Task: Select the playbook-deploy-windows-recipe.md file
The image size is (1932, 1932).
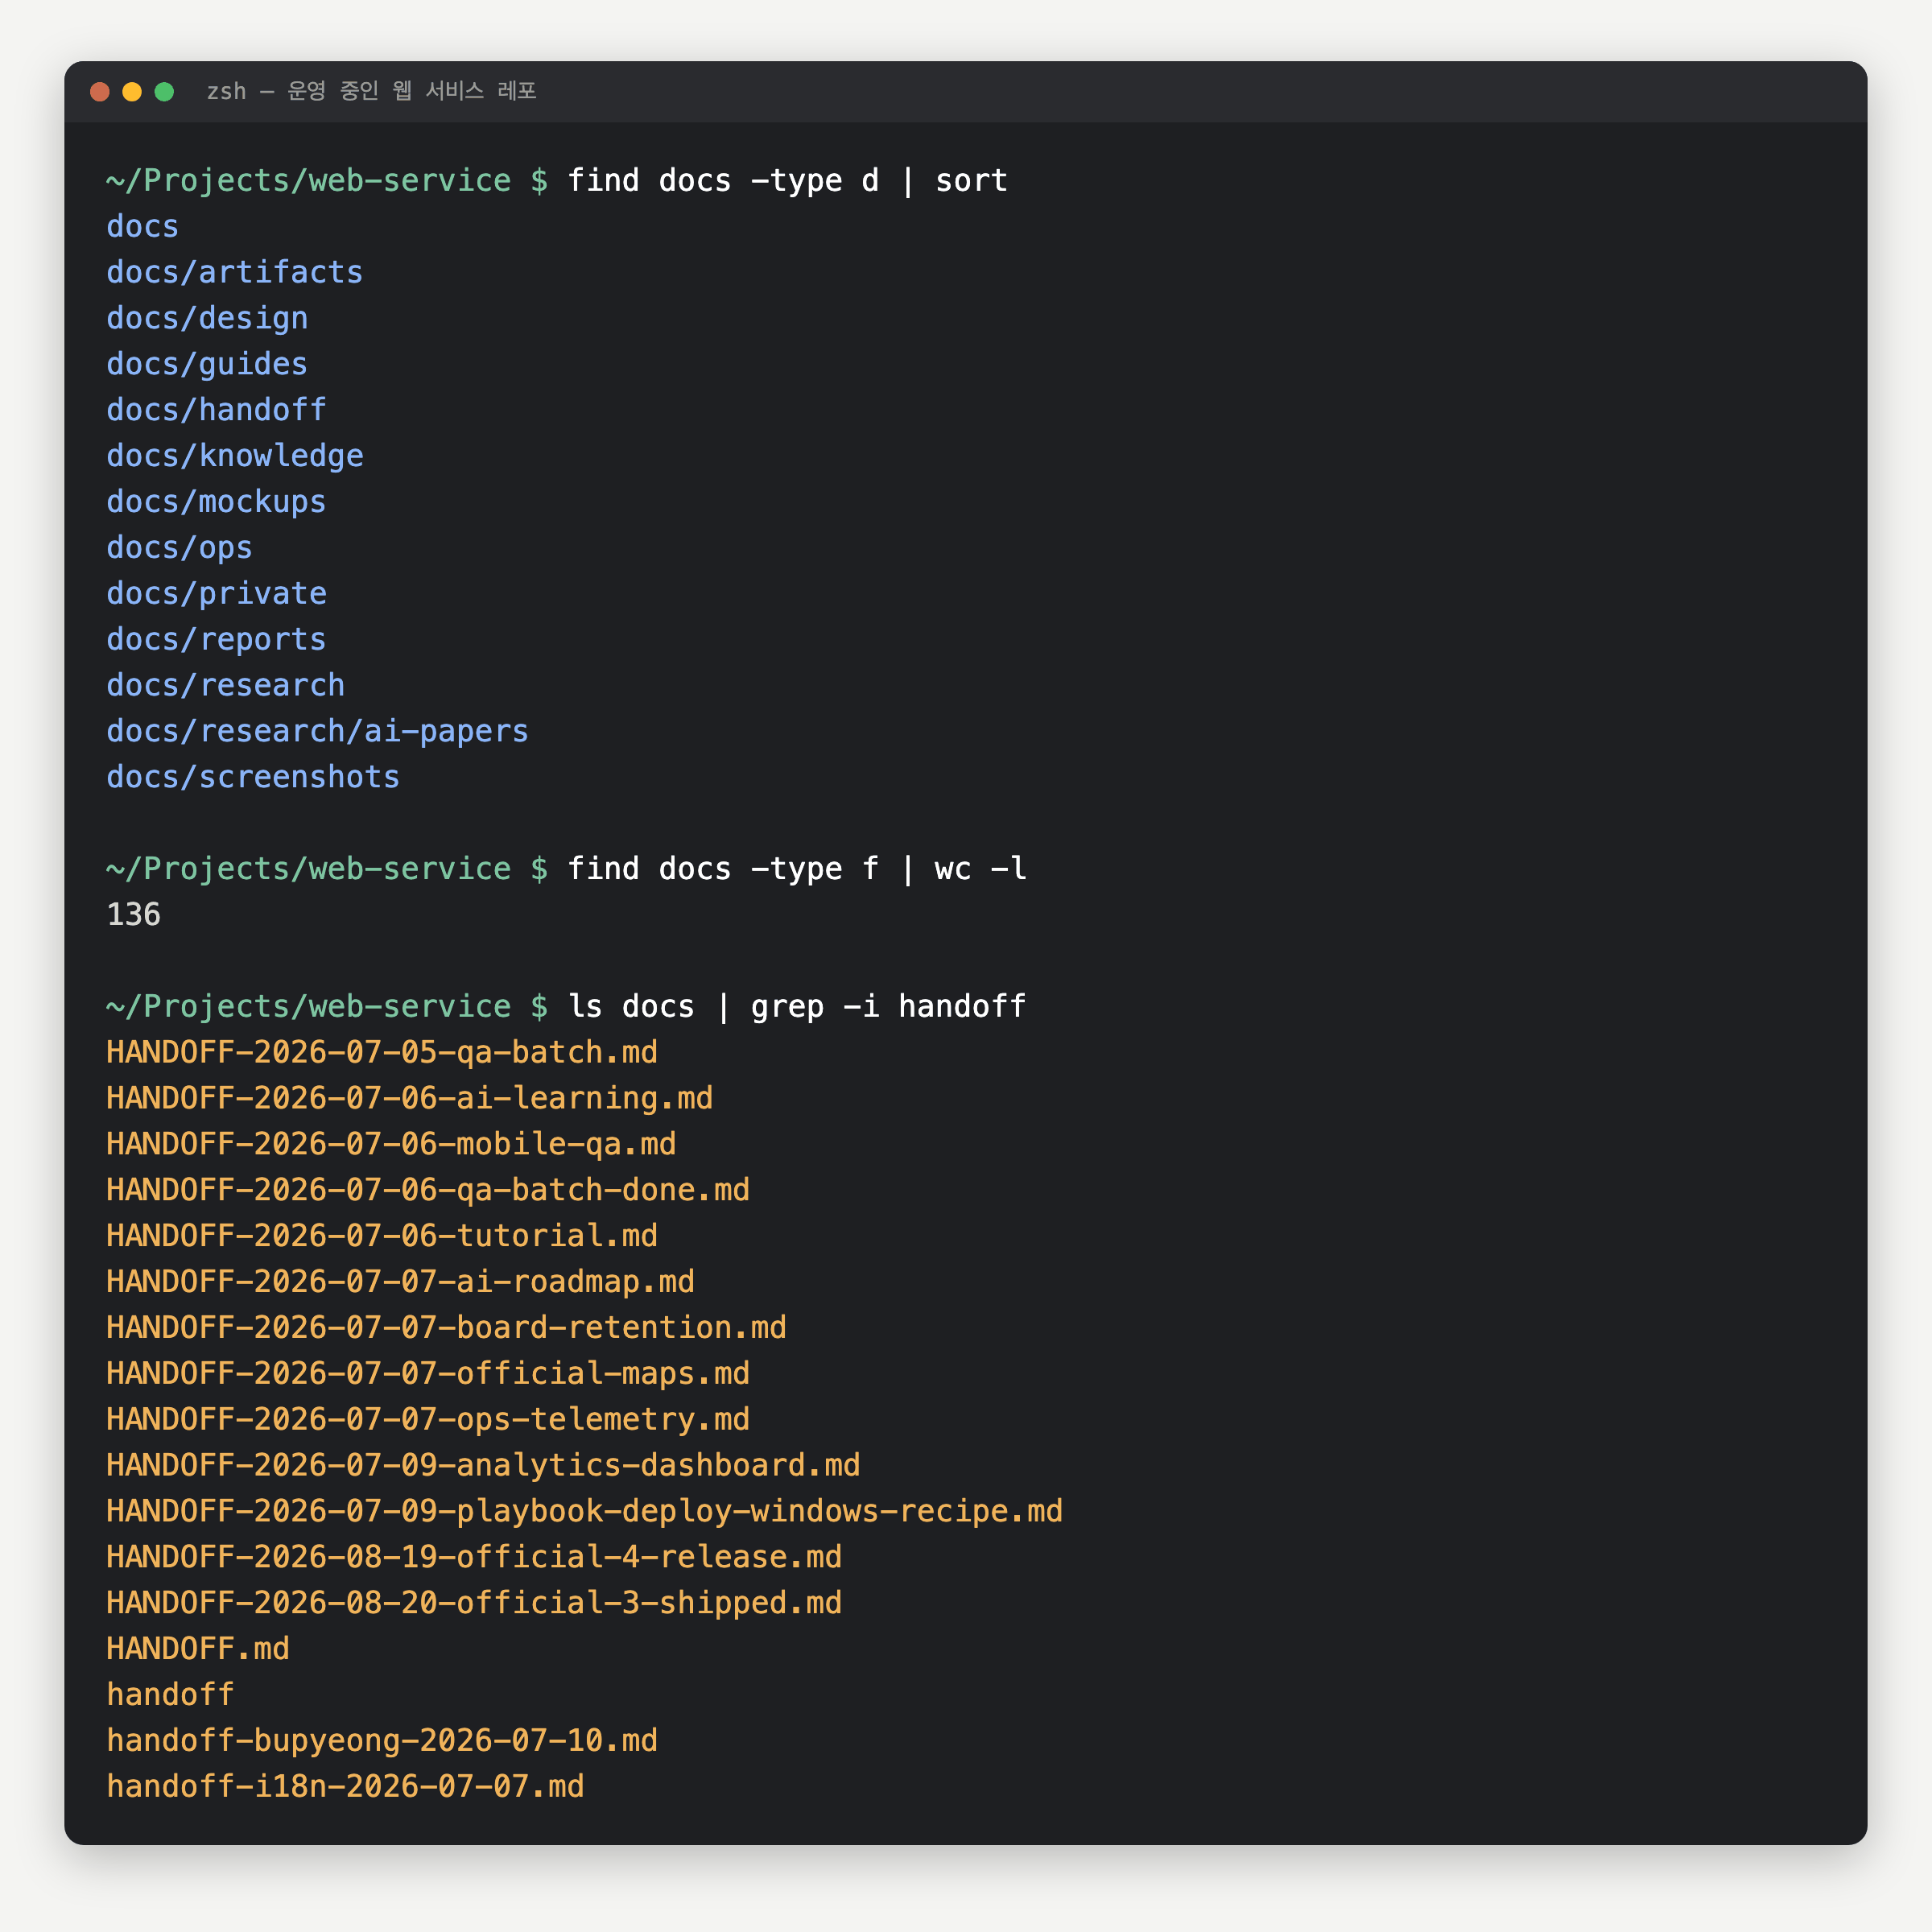Action: [584, 1512]
